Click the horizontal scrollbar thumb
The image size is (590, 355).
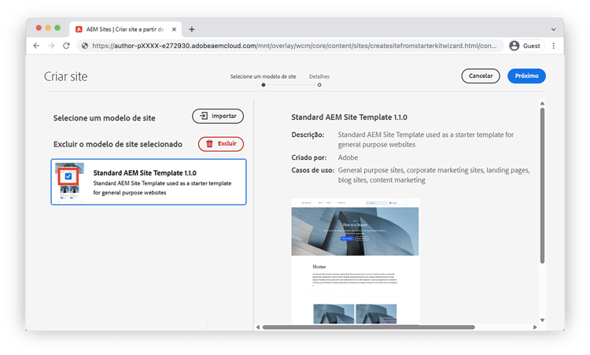pos(369,327)
